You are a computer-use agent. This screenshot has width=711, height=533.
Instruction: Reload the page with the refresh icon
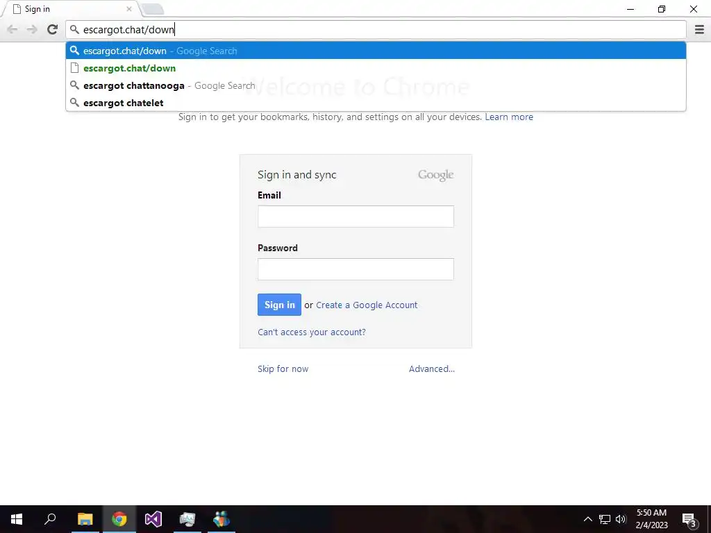(x=53, y=29)
